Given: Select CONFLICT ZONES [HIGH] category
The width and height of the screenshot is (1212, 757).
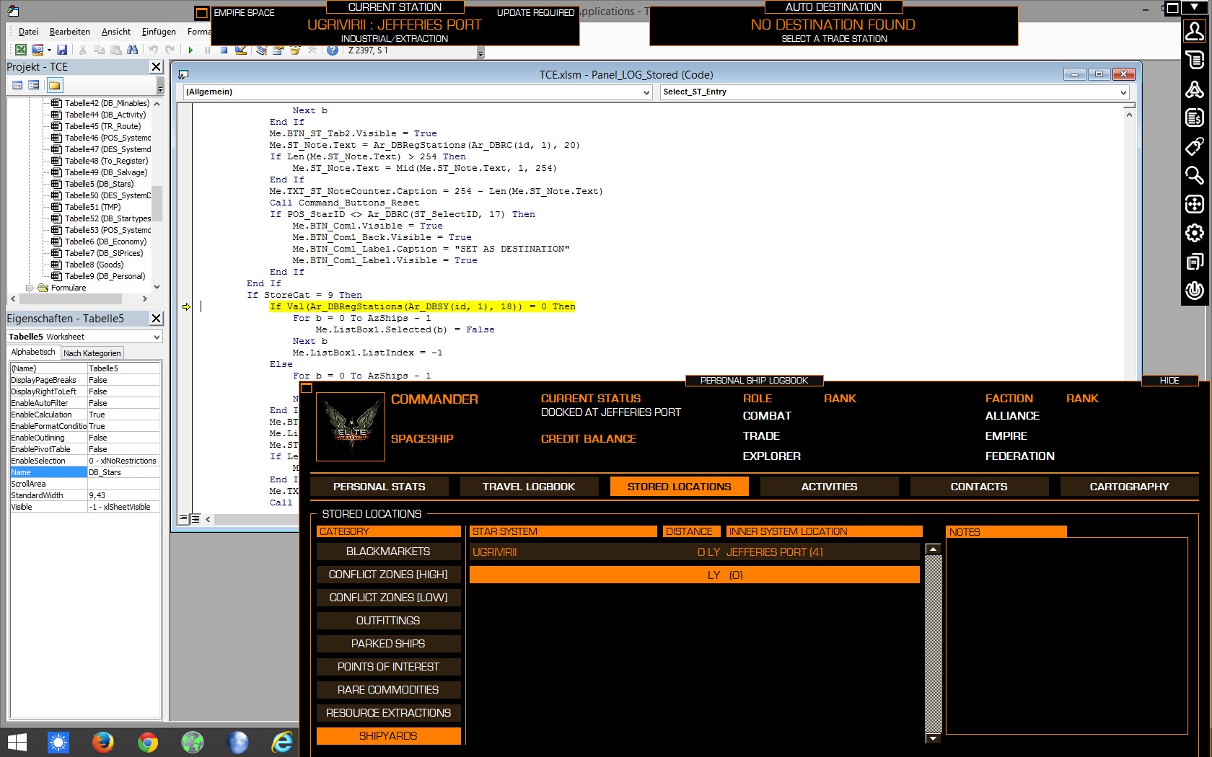Looking at the screenshot, I should tap(388, 575).
